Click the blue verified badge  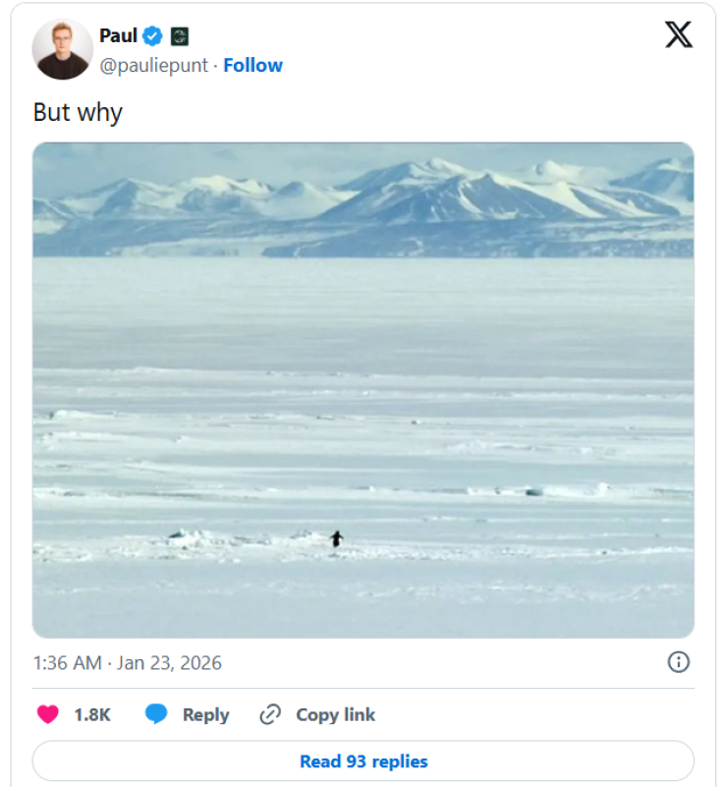(152, 36)
